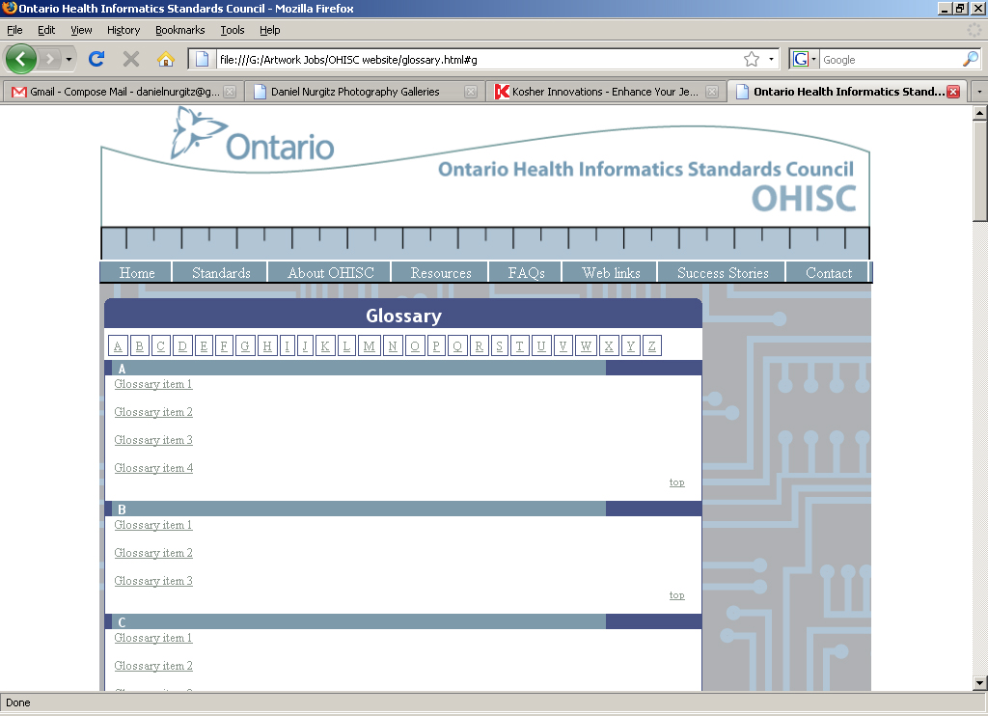Click the Stop loading X icon
988x716 pixels.
coord(131,59)
